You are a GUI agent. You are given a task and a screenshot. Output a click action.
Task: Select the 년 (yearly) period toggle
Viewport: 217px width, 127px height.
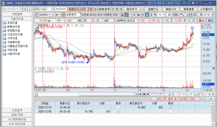click(x=143, y=15)
